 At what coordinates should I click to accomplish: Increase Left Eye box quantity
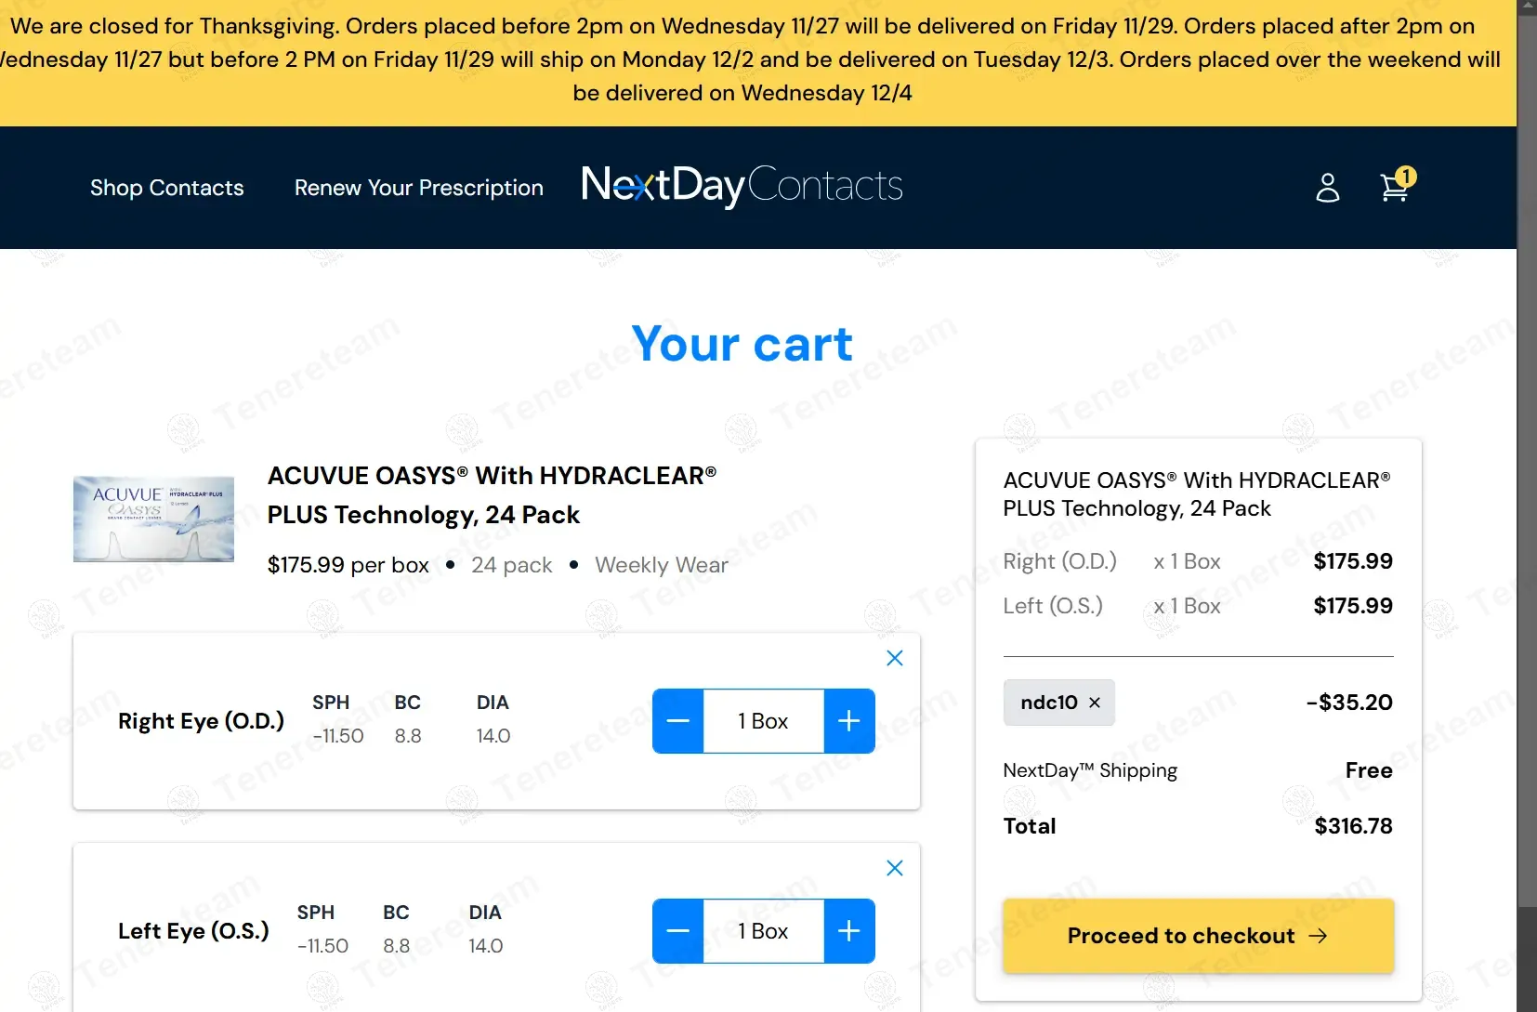click(x=848, y=931)
